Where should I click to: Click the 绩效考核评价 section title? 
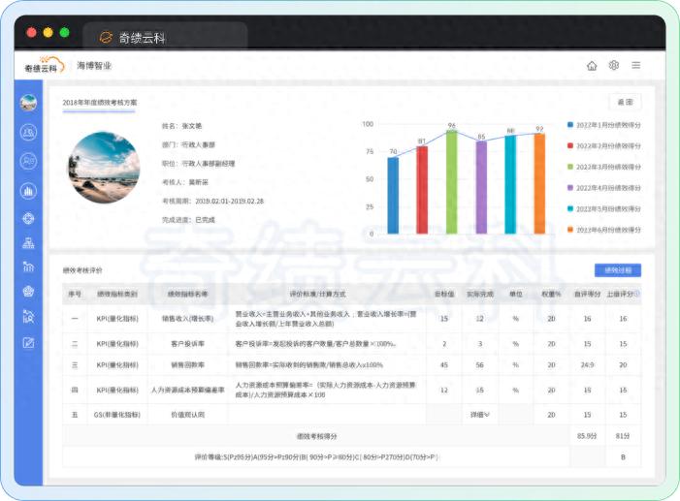click(82, 270)
